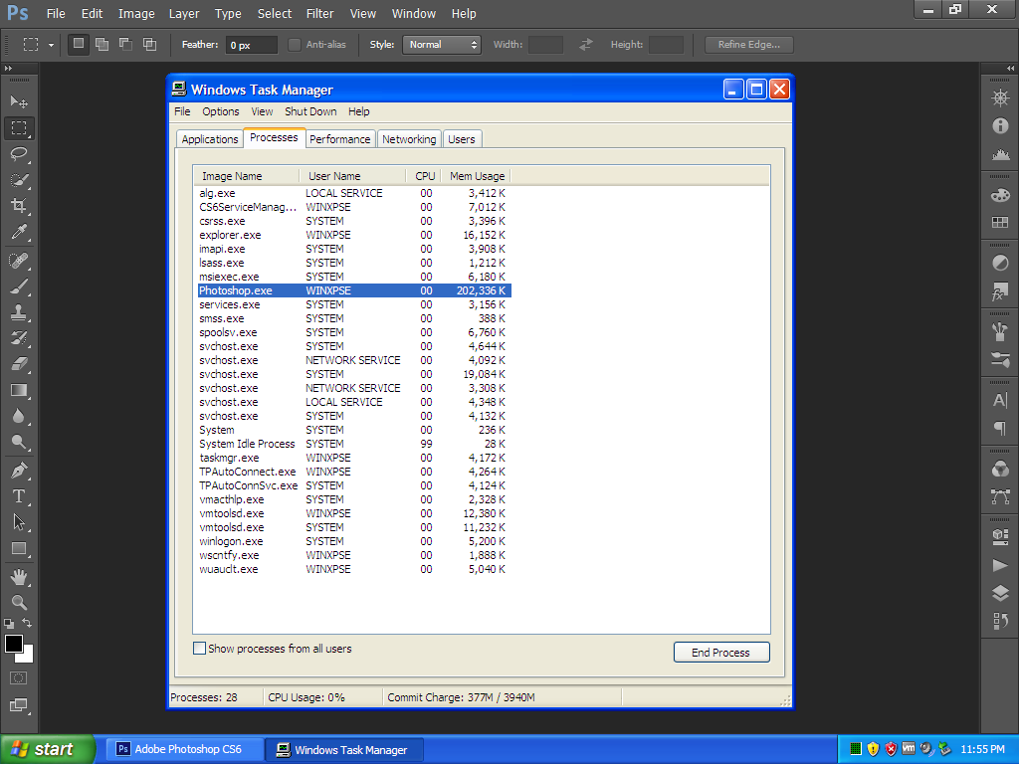
Task: Select the Horizontal Type tool
Action: [19, 496]
